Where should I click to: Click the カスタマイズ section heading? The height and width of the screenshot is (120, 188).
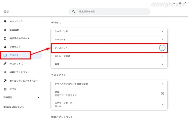58,75
